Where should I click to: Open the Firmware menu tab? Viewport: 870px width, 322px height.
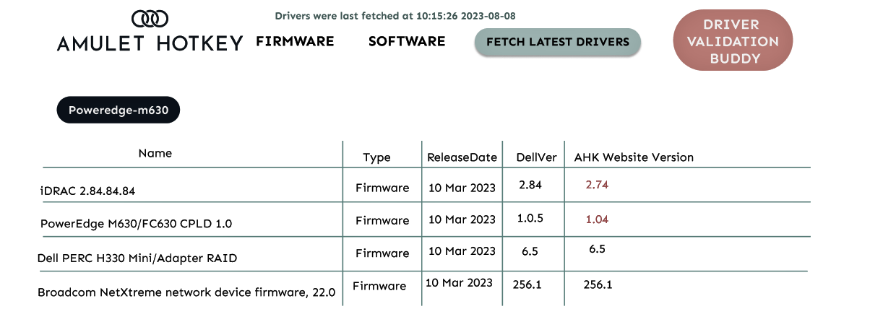(x=295, y=41)
